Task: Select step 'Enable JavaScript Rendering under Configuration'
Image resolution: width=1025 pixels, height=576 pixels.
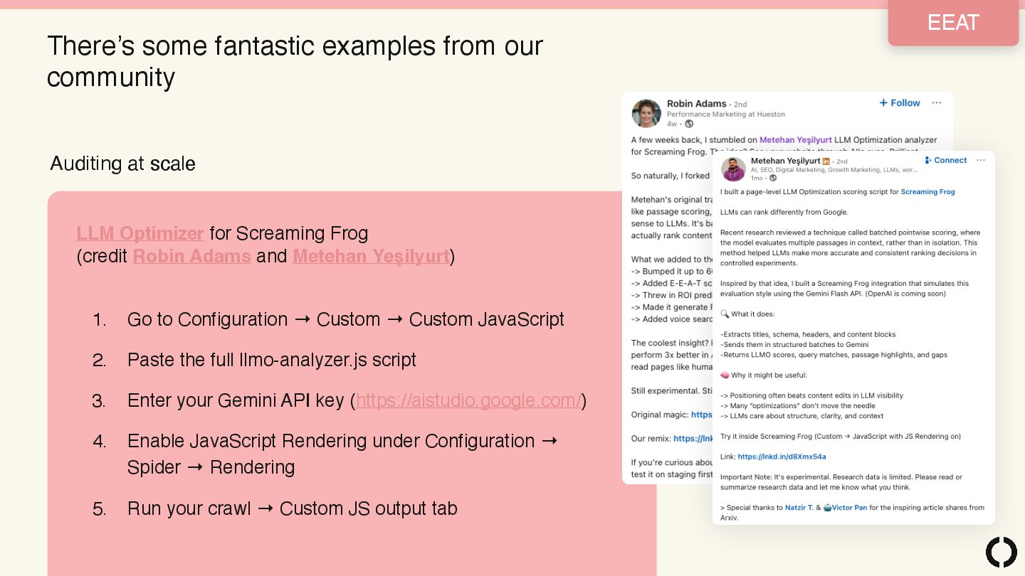Action: (x=342, y=454)
